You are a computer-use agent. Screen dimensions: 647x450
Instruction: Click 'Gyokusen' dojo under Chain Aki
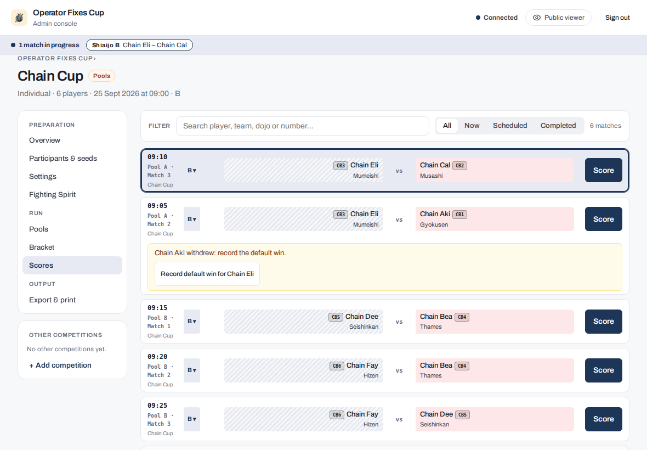click(x=434, y=224)
